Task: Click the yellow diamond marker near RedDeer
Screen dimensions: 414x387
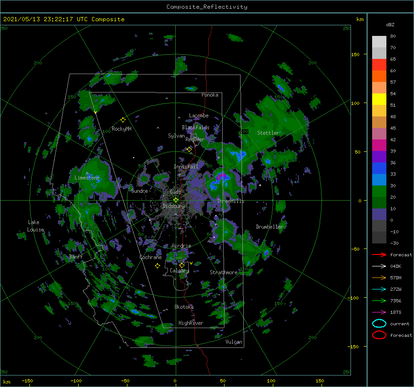Action: 189,150
